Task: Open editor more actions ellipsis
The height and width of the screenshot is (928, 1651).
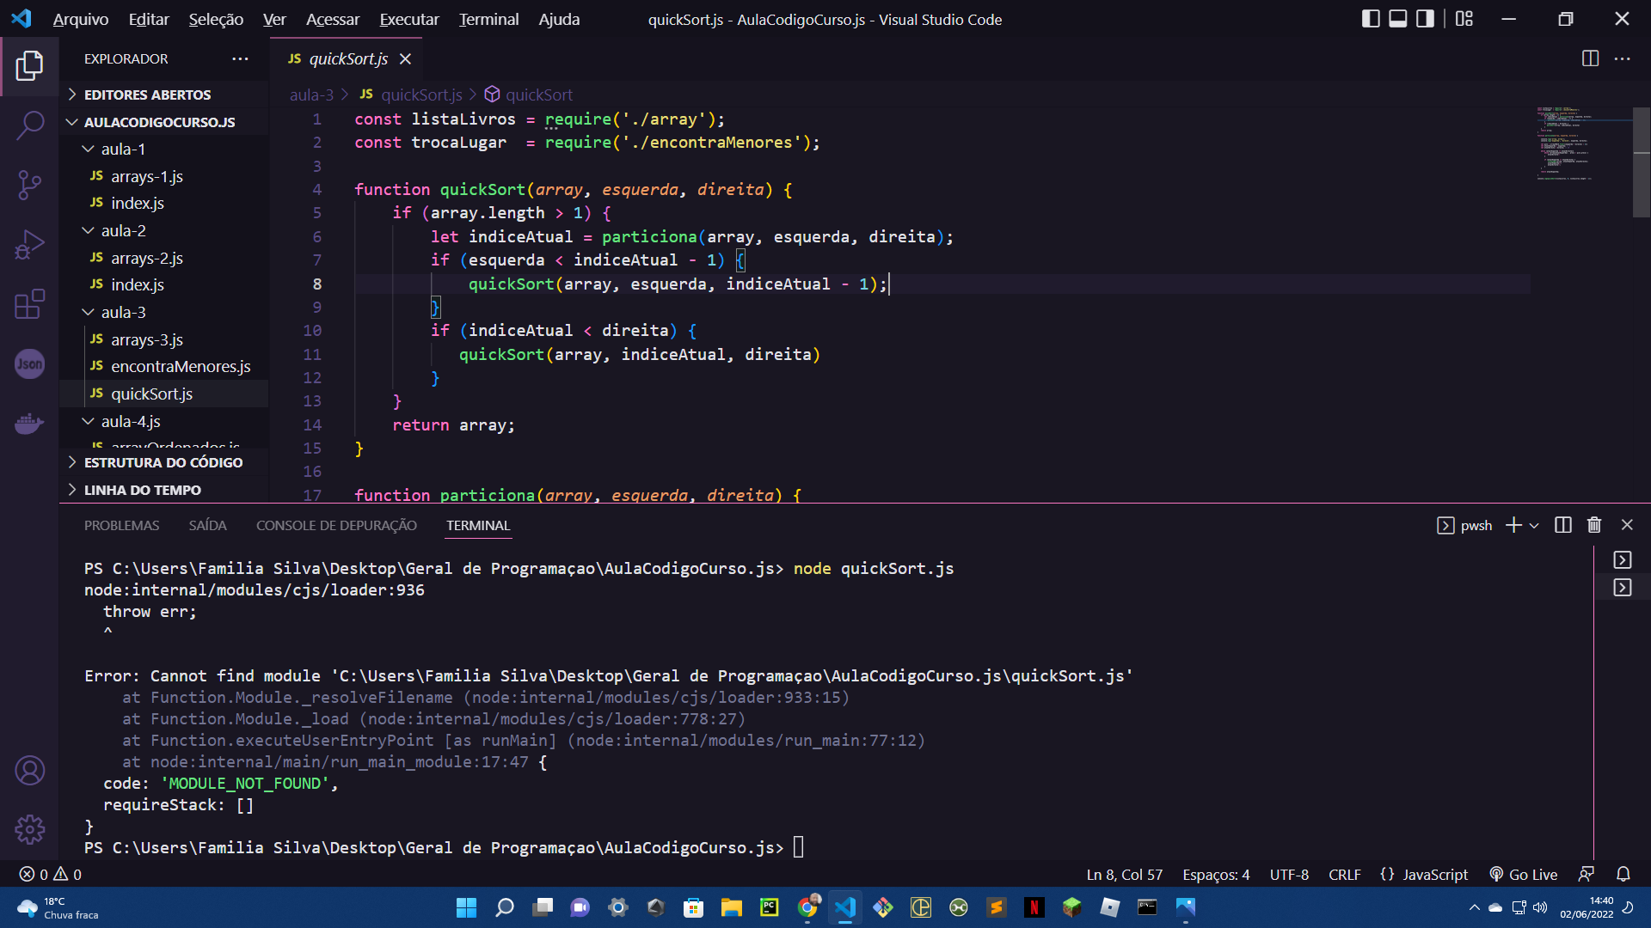Action: tap(1623, 58)
